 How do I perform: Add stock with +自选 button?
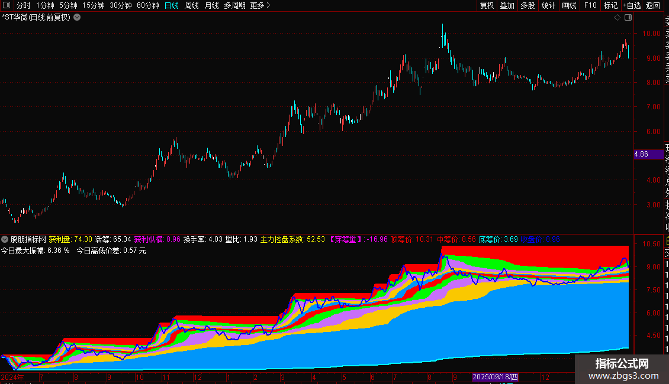tap(632, 5)
